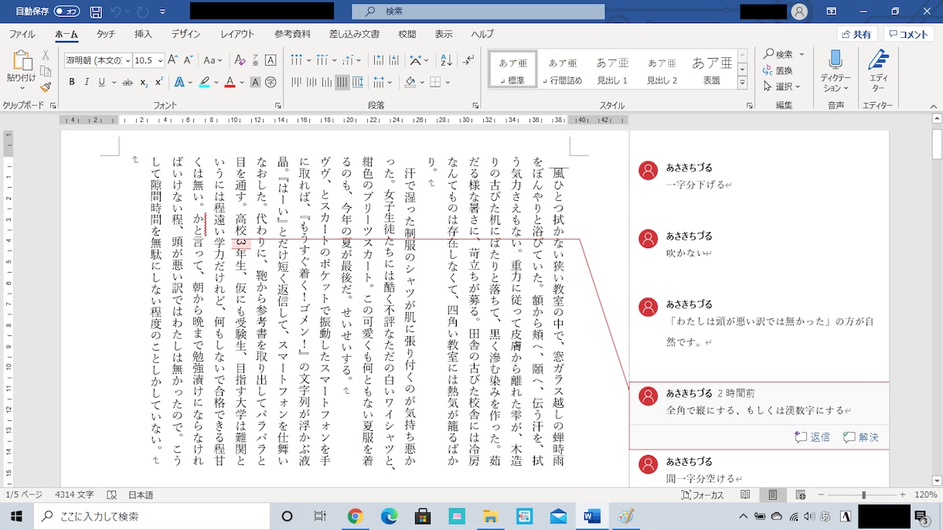Click the フォーカス focus mode icon
The image size is (943, 530).
click(x=703, y=495)
